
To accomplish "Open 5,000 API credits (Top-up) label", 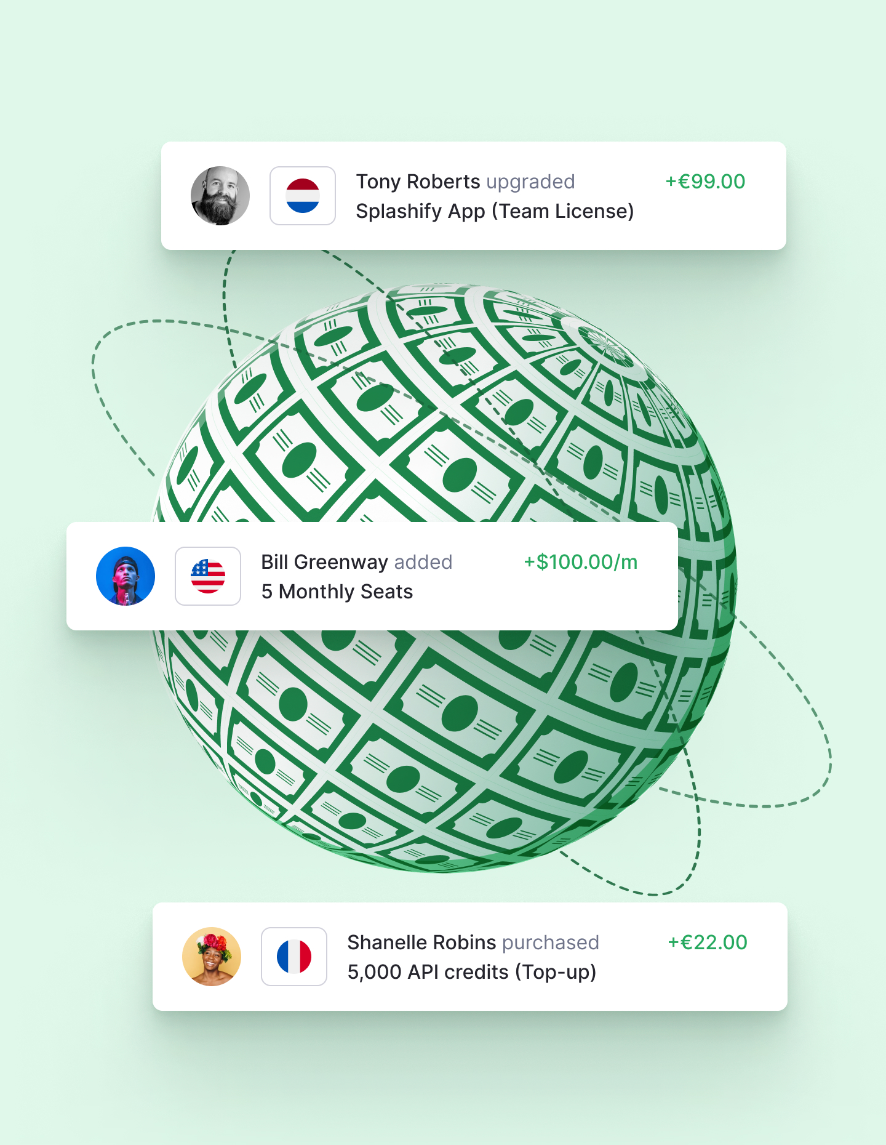I will pos(472,972).
